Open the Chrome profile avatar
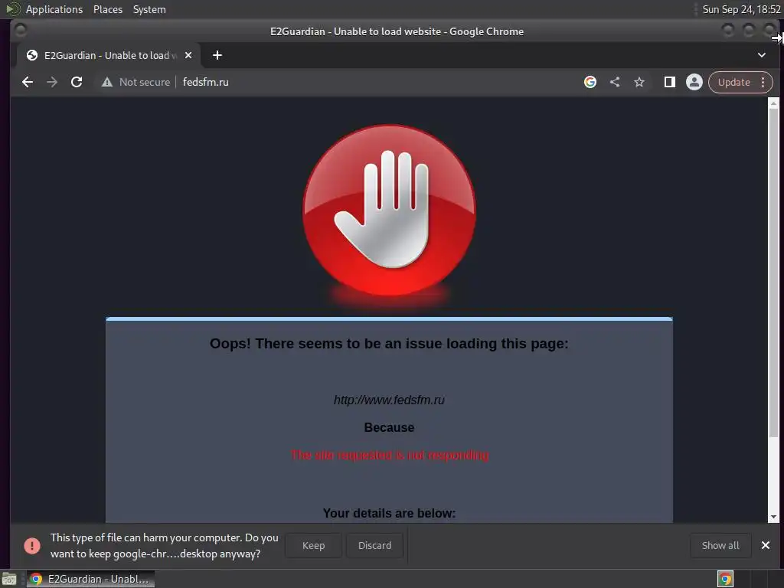Image resolution: width=784 pixels, height=588 pixels. point(694,82)
